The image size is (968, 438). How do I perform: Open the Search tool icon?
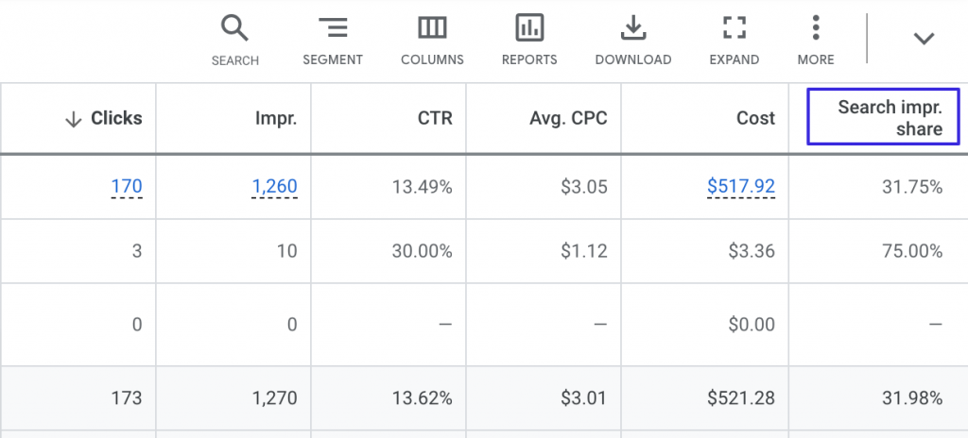click(234, 29)
